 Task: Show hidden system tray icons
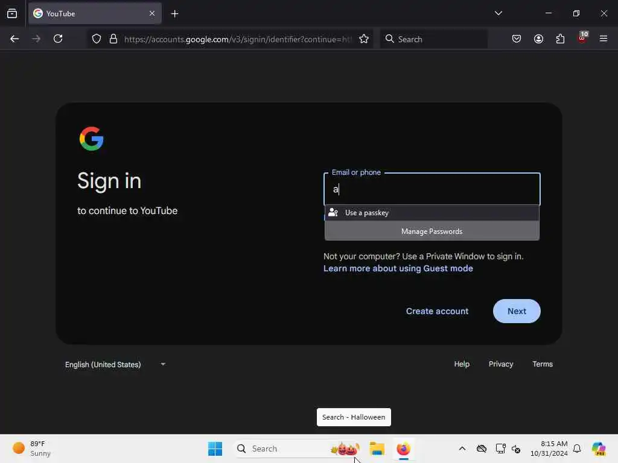462,449
